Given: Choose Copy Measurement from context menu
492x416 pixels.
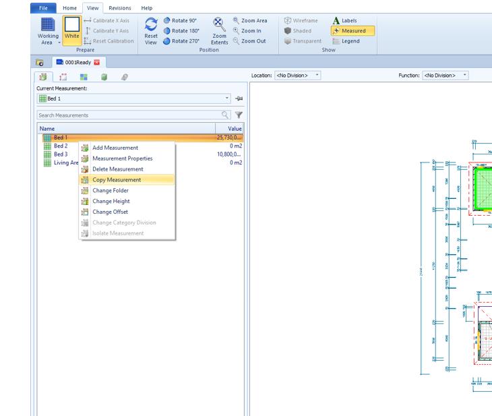Looking at the screenshot, I should [117, 180].
